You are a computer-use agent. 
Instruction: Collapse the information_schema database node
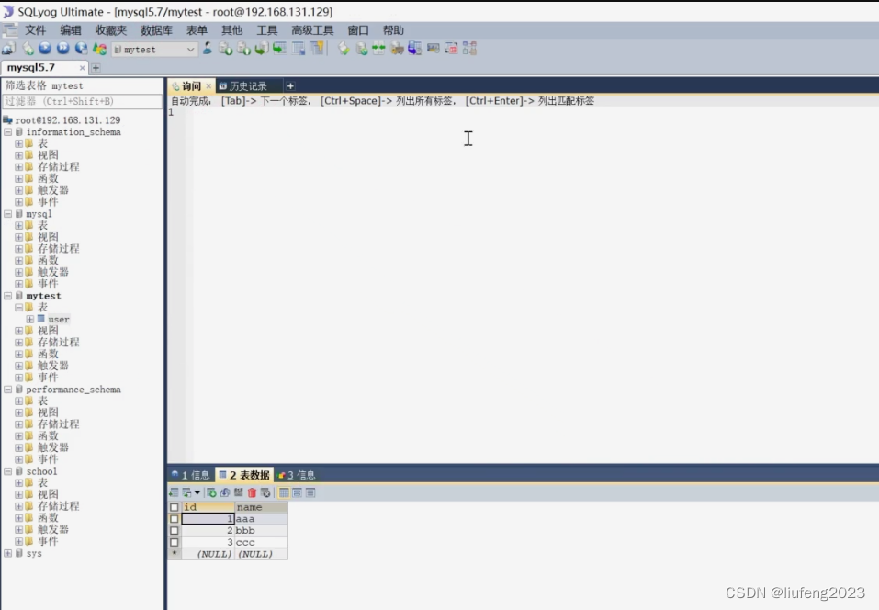point(8,132)
